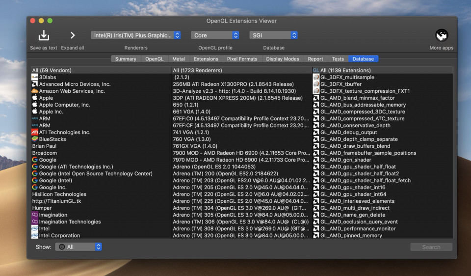Select 256MB ATI Radeon X1300PRO renderer

(x=242, y=84)
